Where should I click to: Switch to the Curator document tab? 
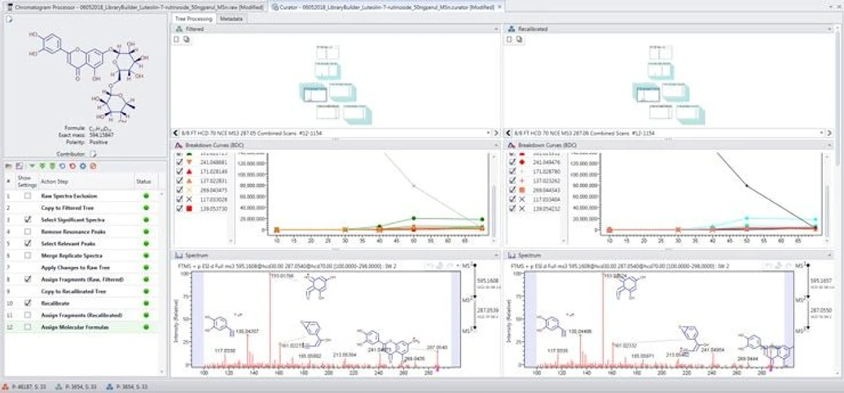385,7
